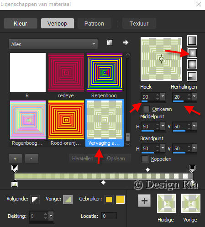Image resolution: width=205 pixels, height=227 pixels.
Task: Toggle the Koppelen checkbox
Action: [145, 158]
